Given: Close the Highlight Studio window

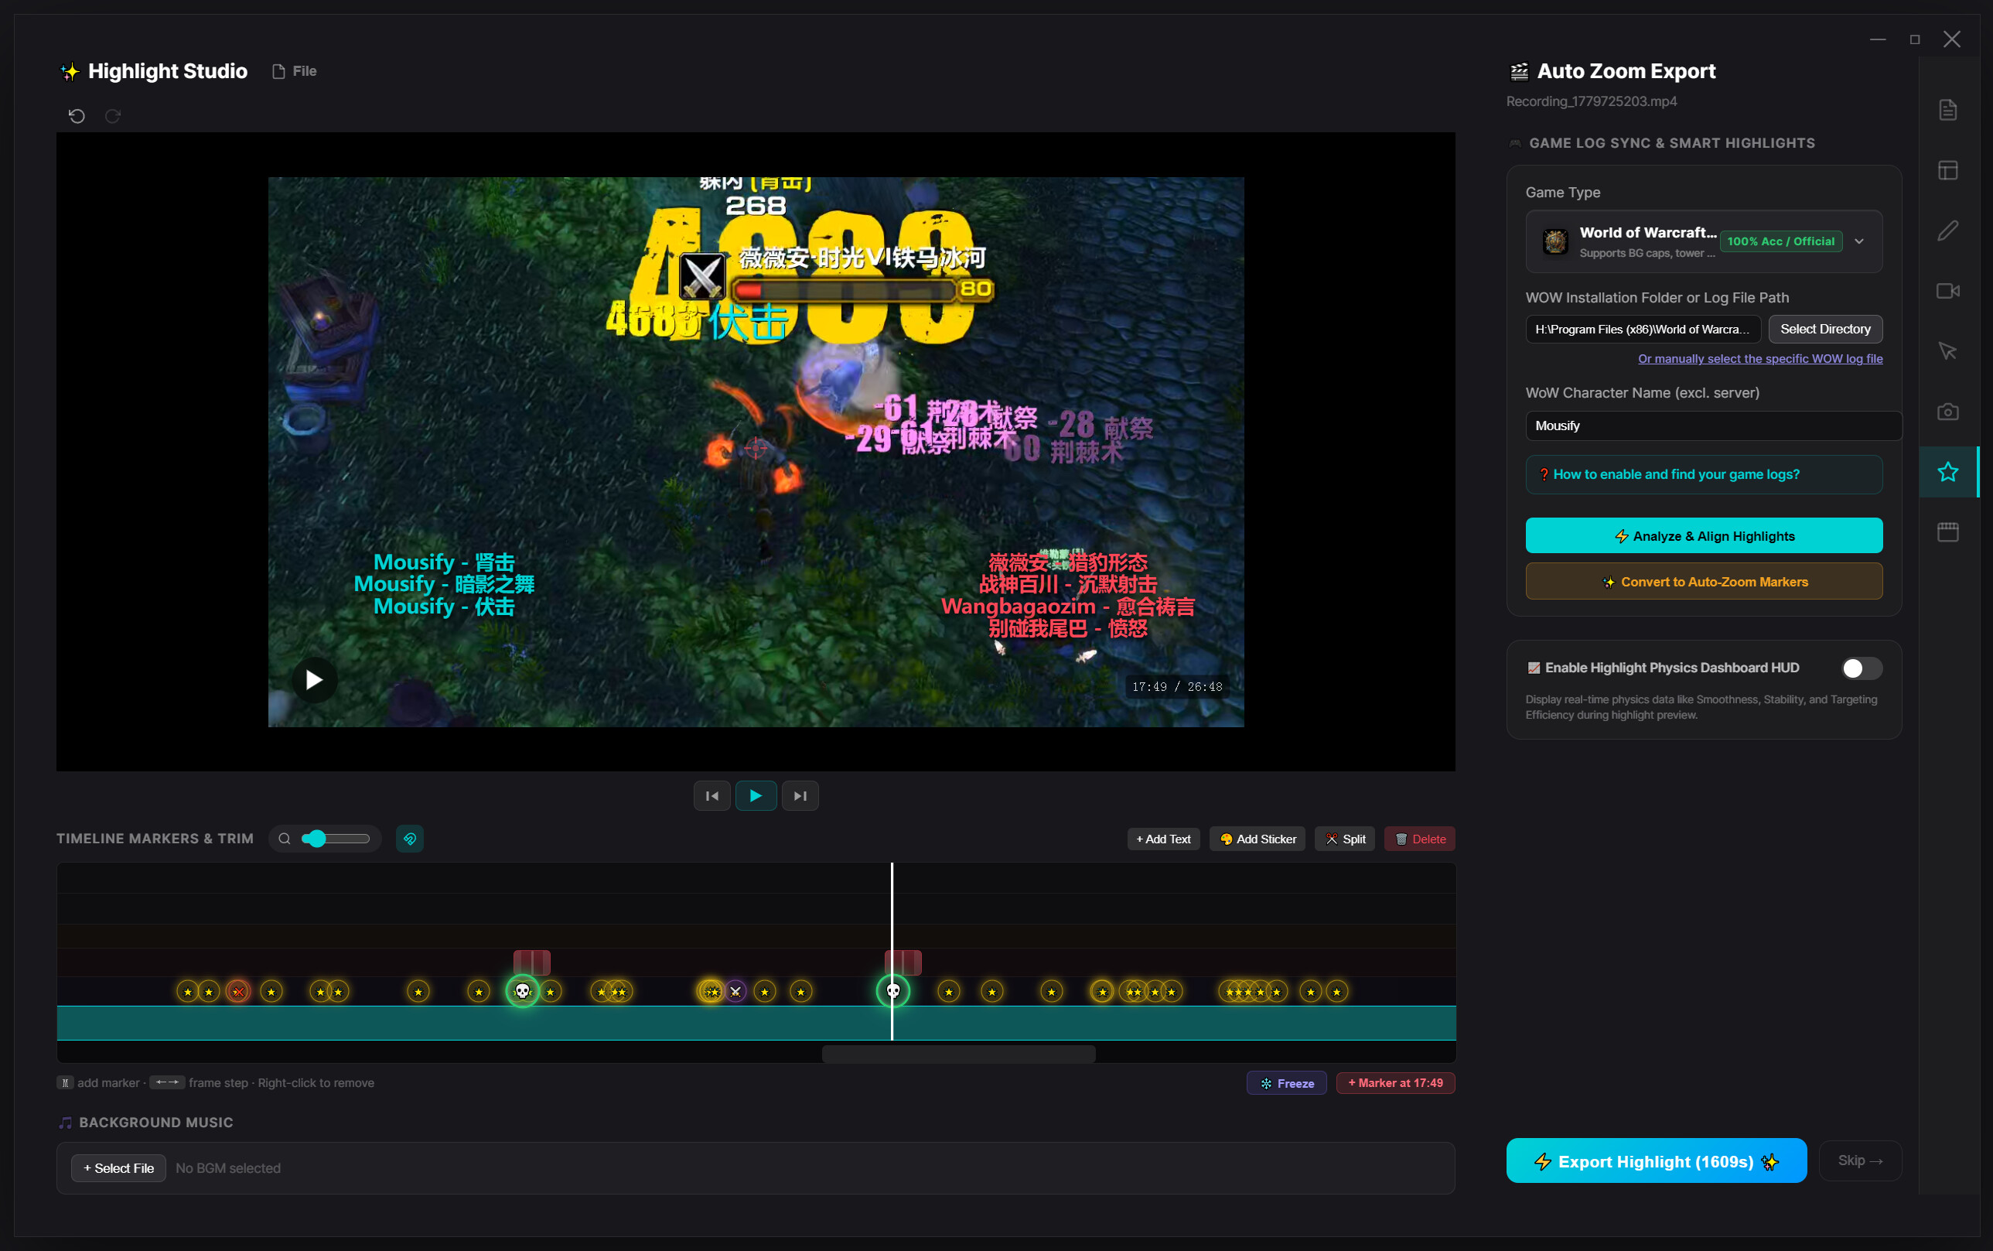Looking at the screenshot, I should point(1952,39).
